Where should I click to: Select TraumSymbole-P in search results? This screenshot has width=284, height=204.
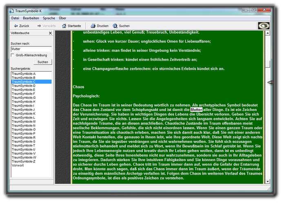pos(24,133)
